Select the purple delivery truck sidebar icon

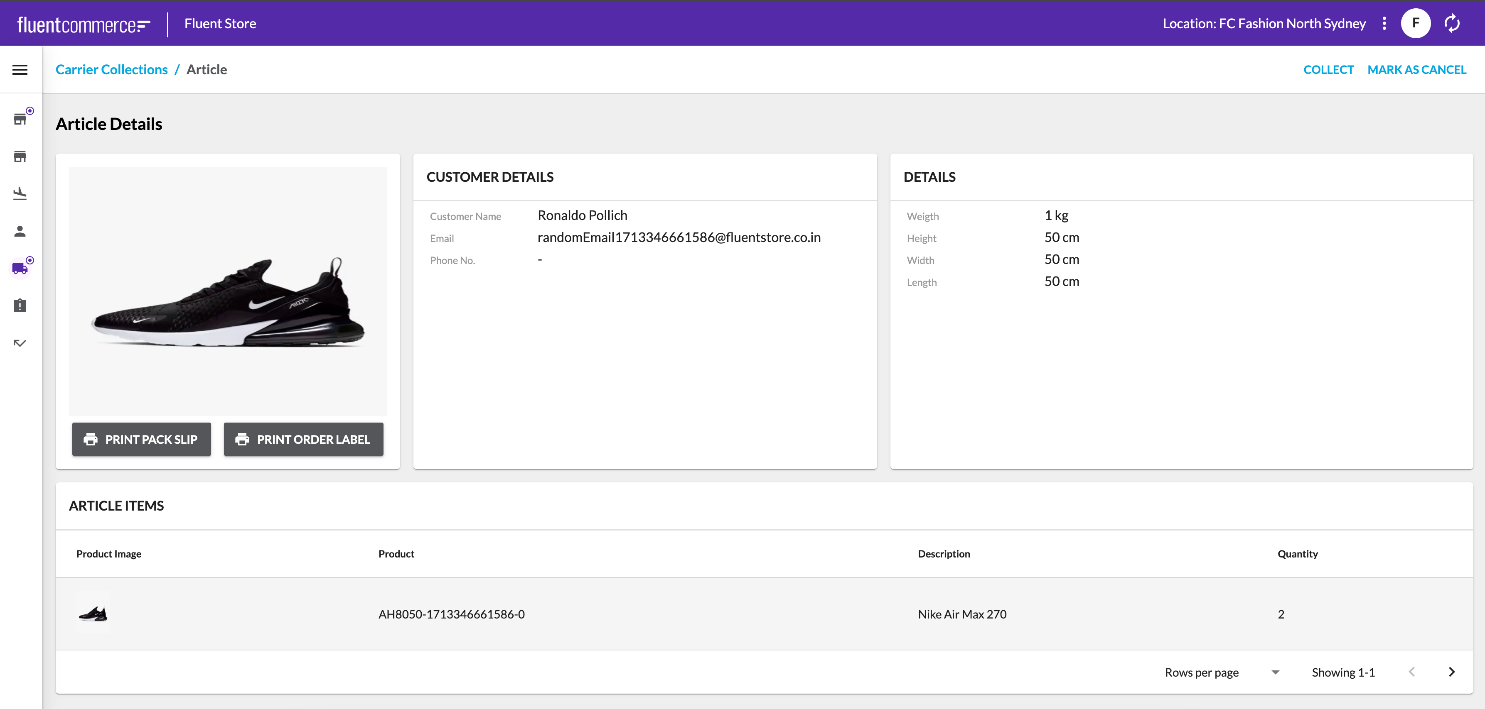[20, 269]
